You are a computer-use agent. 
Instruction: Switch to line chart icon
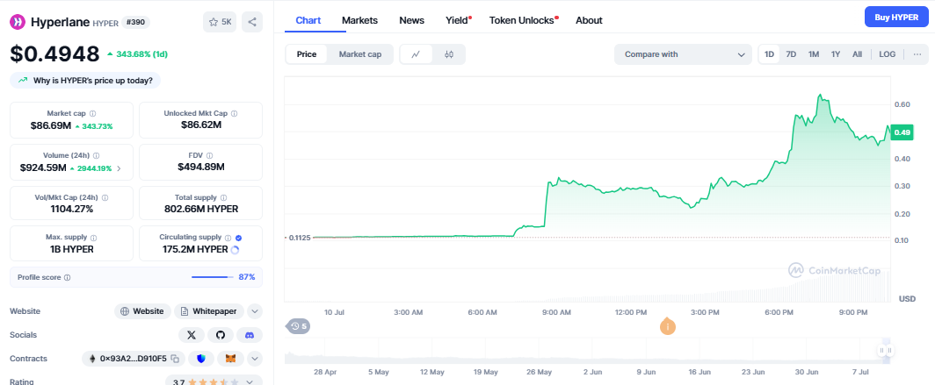click(x=417, y=54)
